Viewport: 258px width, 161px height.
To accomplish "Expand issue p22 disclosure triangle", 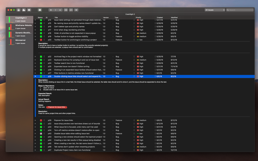I will [x=35, y=57].
